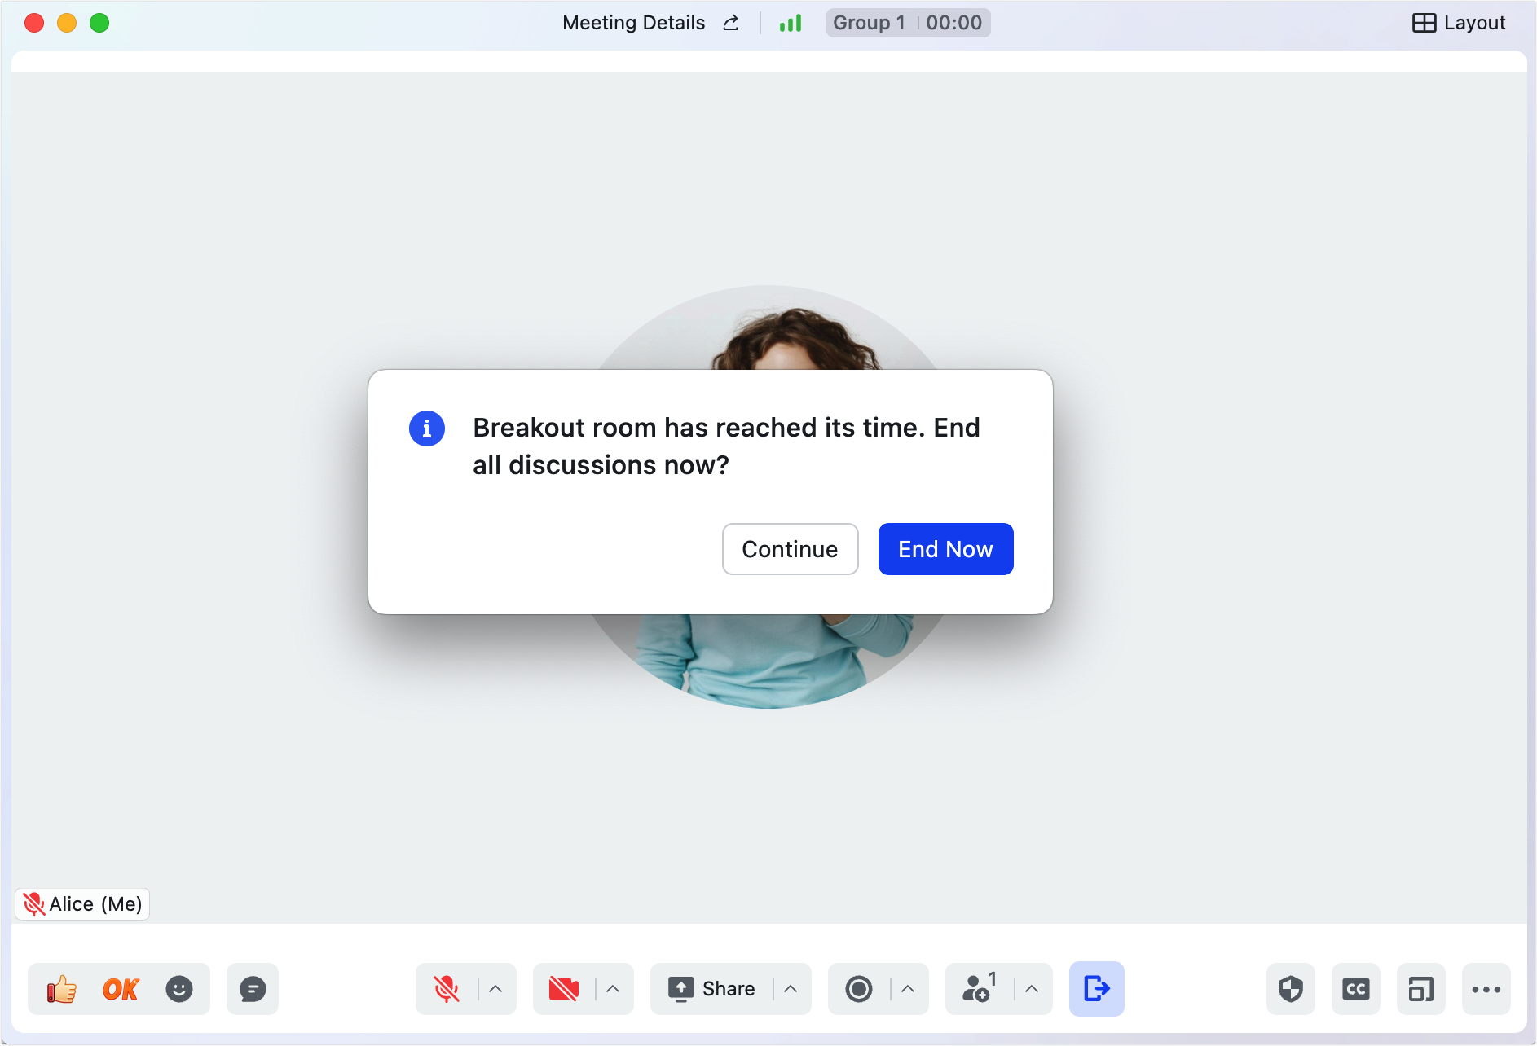Screen dimensions: 1537x1046
Task: Unmute the microphone in the toolbar
Action: 447,990
